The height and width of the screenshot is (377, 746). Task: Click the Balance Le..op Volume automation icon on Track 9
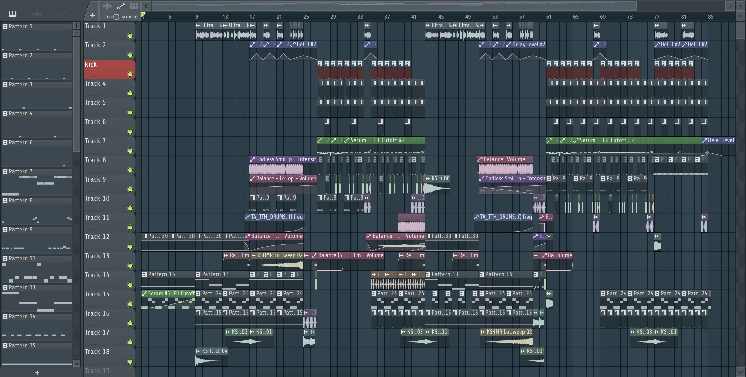click(x=252, y=178)
